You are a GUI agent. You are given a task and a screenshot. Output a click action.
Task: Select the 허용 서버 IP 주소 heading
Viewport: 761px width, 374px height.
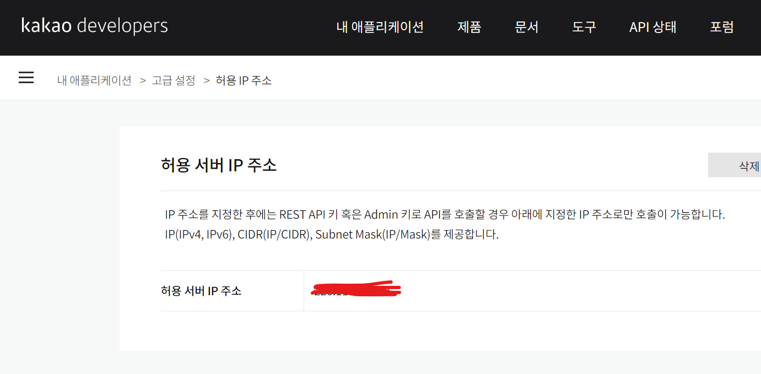[x=219, y=165]
